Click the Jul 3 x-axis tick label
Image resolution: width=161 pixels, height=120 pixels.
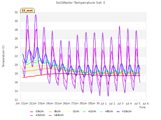click(120, 104)
